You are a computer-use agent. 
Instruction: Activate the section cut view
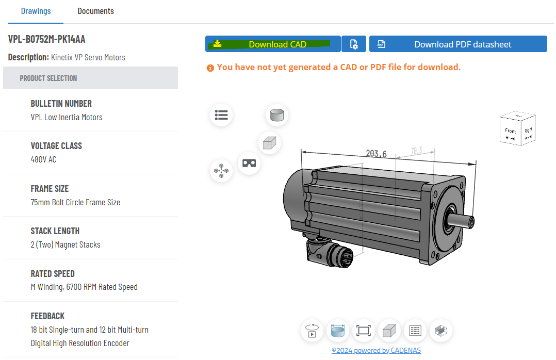click(441, 331)
